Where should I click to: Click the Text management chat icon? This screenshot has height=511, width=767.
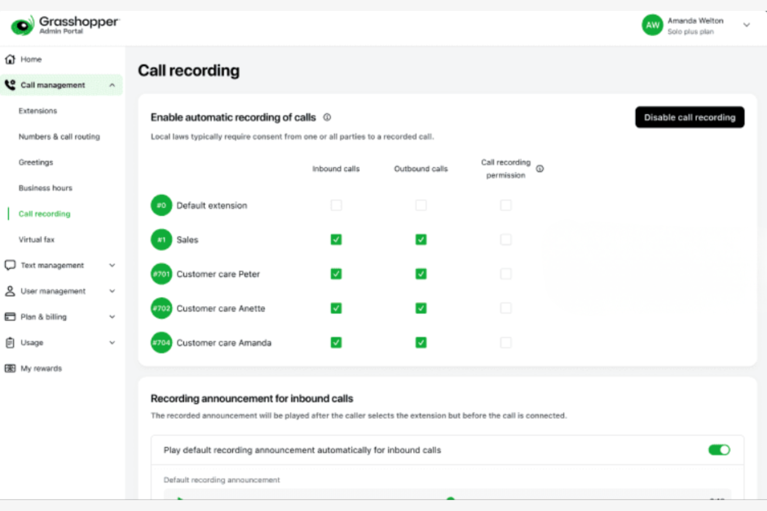point(9,265)
